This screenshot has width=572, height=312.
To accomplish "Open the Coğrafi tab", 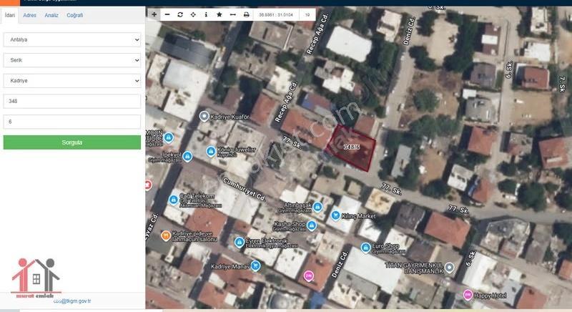I will coord(75,15).
